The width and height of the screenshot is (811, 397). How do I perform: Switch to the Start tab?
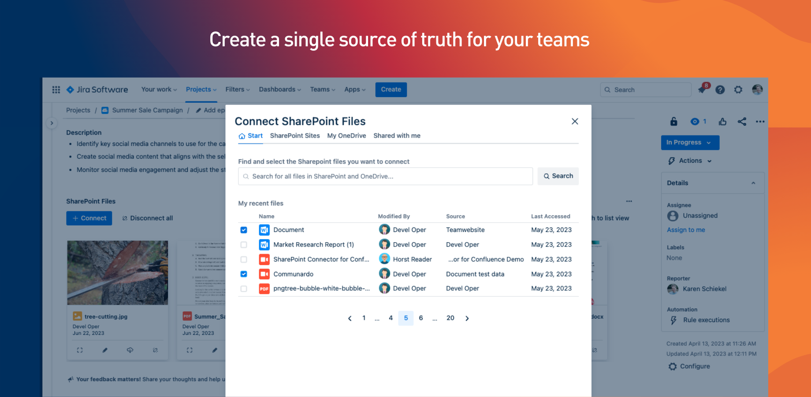pyautogui.click(x=250, y=136)
